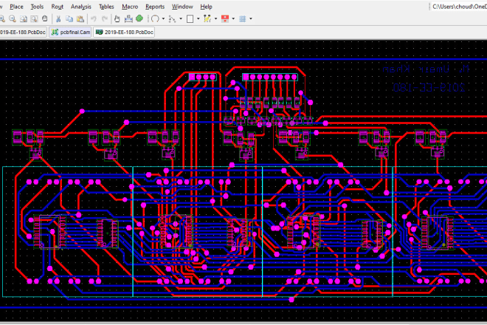Switch to the pcbfinal.Cam tab
The height and width of the screenshot is (325, 487).
(71, 32)
